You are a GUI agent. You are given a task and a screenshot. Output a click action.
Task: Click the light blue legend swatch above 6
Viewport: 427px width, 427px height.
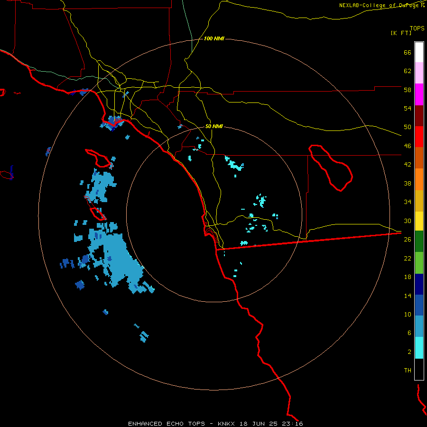click(419, 326)
